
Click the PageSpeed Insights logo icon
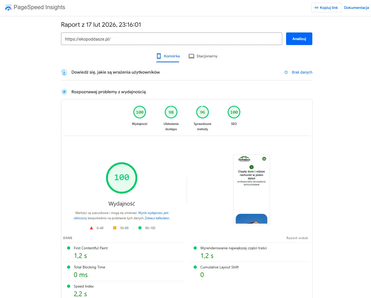[x=8, y=8]
